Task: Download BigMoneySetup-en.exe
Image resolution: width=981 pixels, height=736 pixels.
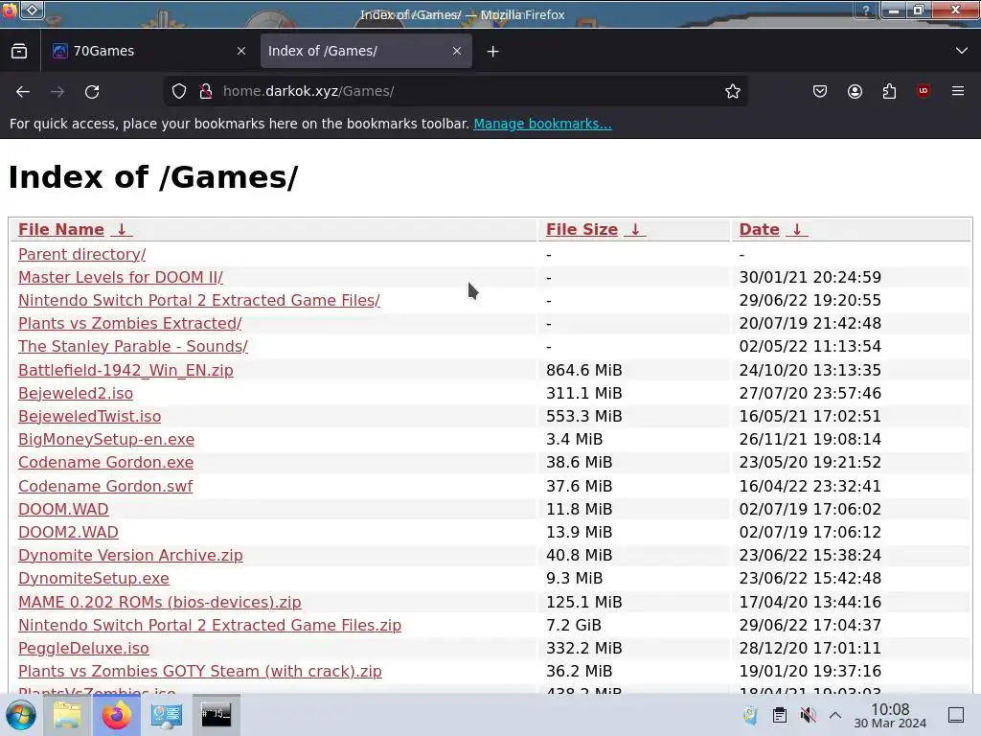Action: click(106, 439)
